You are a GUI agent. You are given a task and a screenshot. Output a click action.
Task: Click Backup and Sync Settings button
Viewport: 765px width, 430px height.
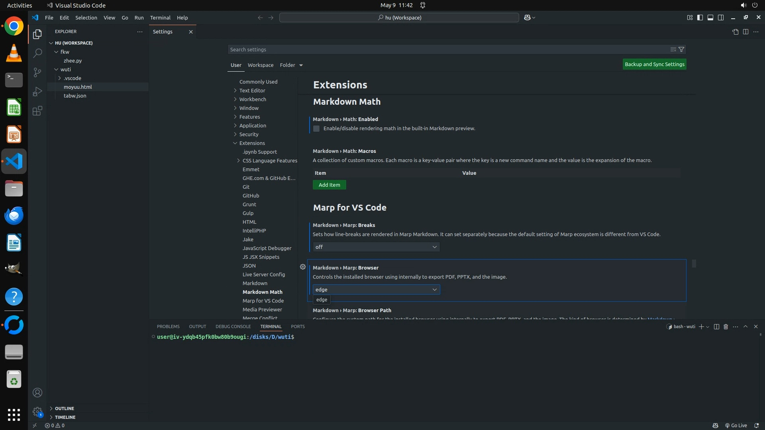pos(654,64)
